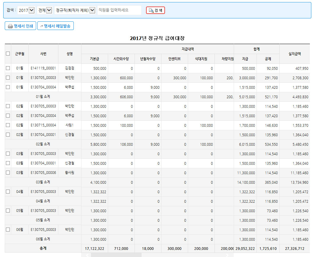Click the 년월차수당 column header
The height and width of the screenshot is (257, 314).
coord(148,59)
